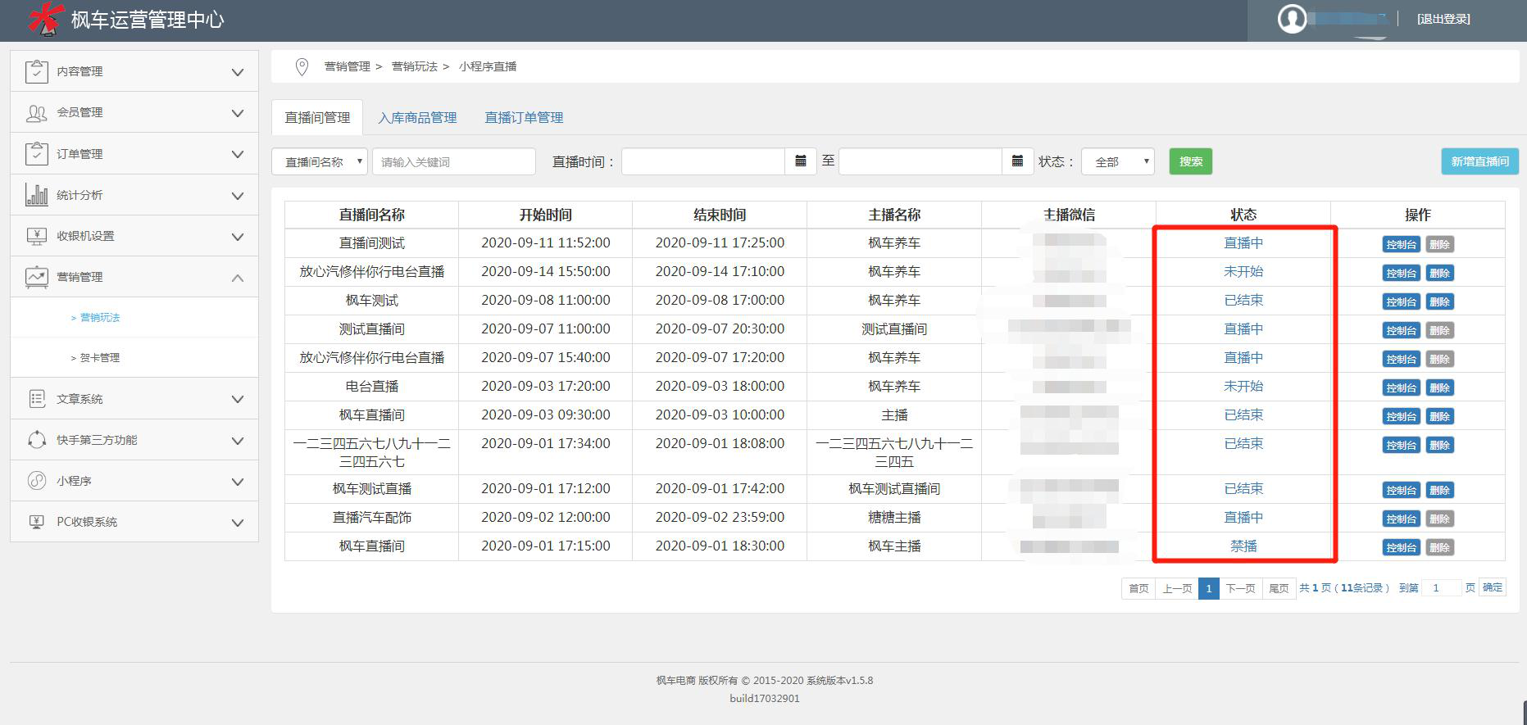Viewport: 1527px width, 725px height.
Task: Expand the PC收银系统 menu chevron
Action: click(238, 523)
